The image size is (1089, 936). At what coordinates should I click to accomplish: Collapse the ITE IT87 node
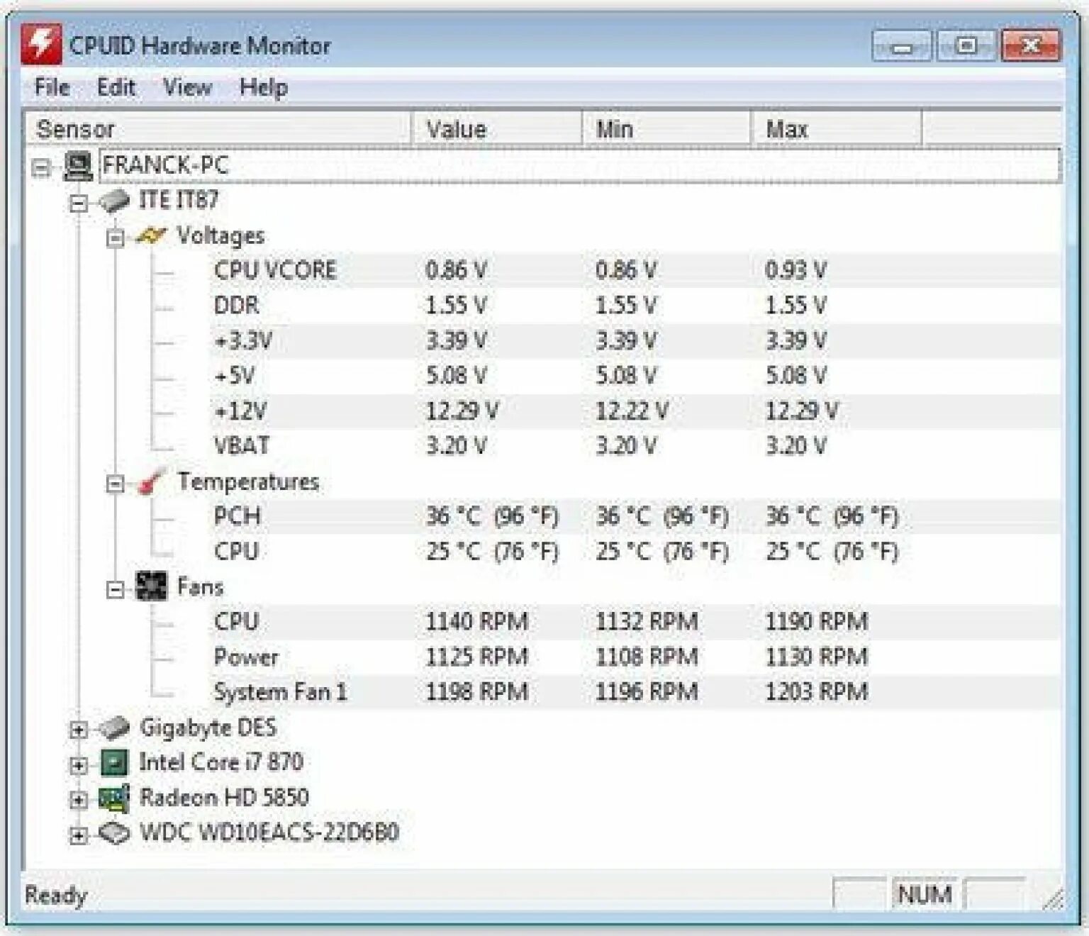[x=79, y=204]
